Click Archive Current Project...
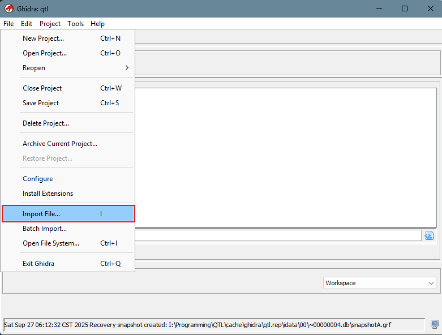442x335 pixels. [x=60, y=144]
